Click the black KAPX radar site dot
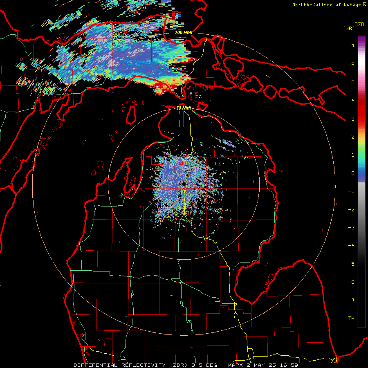The image size is (368, 368). [184, 184]
